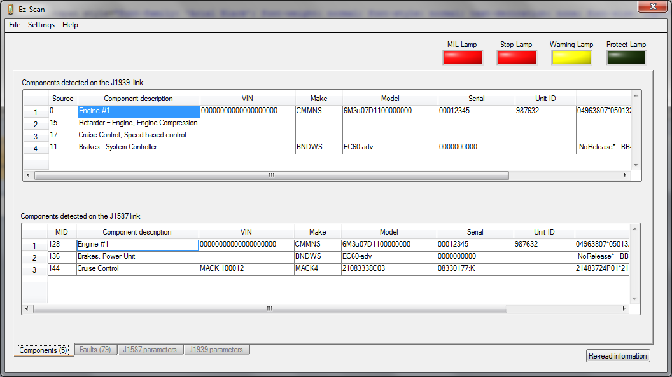The height and width of the screenshot is (377, 672).
Task: Click the dark Protect Lamp indicator
Action: pyautogui.click(x=626, y=58)
